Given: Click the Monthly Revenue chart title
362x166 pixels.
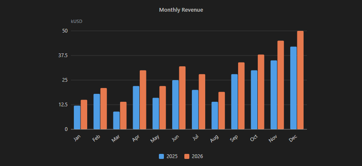Looking at the screenshot, I should tap(181, 10).
